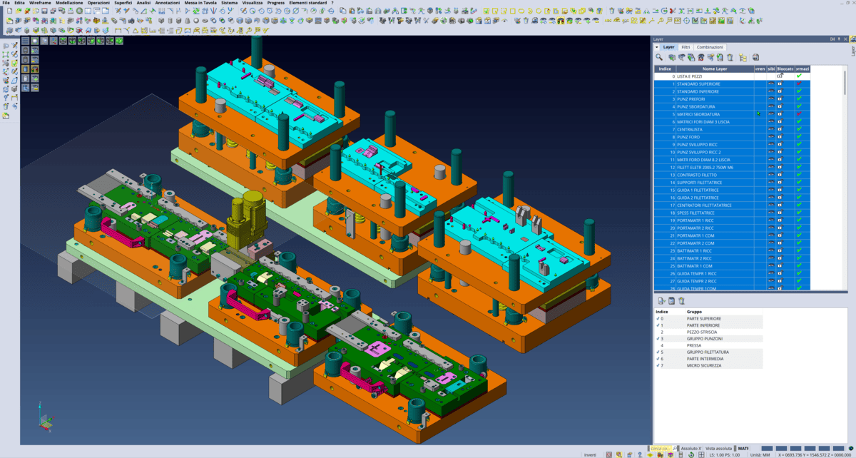The image size is (856, 458).
Task: Click the Inverti button in status bar
Action: [590, 454]
